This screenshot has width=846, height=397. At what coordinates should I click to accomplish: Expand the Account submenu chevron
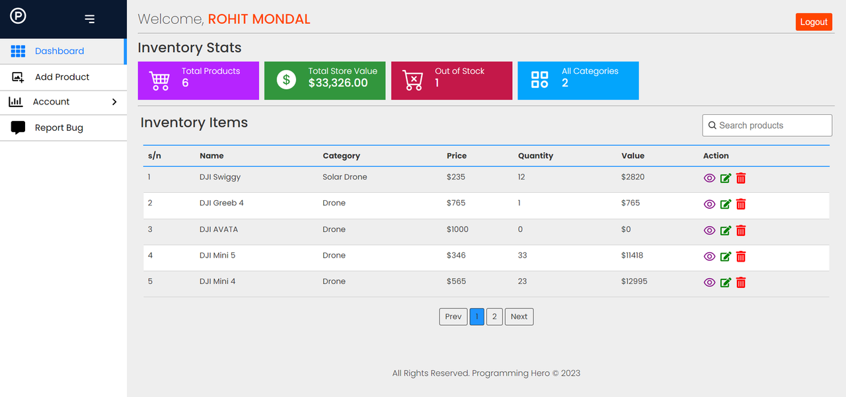coord(114,102)
